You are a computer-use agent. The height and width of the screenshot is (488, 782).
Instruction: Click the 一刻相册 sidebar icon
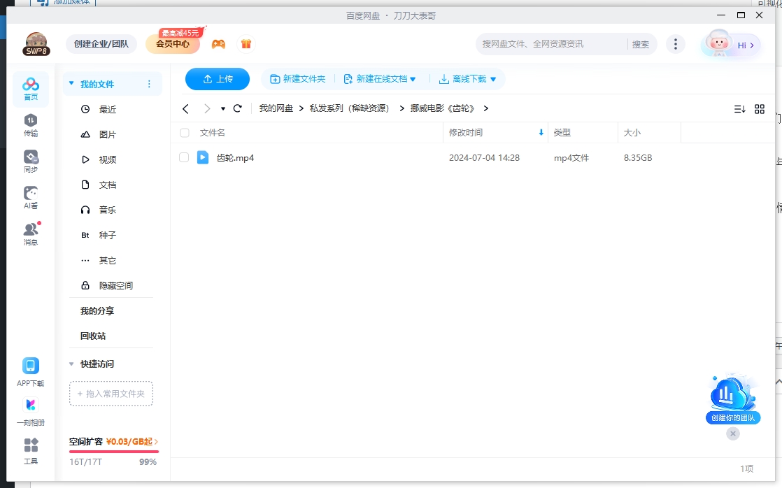coord(30,410)
